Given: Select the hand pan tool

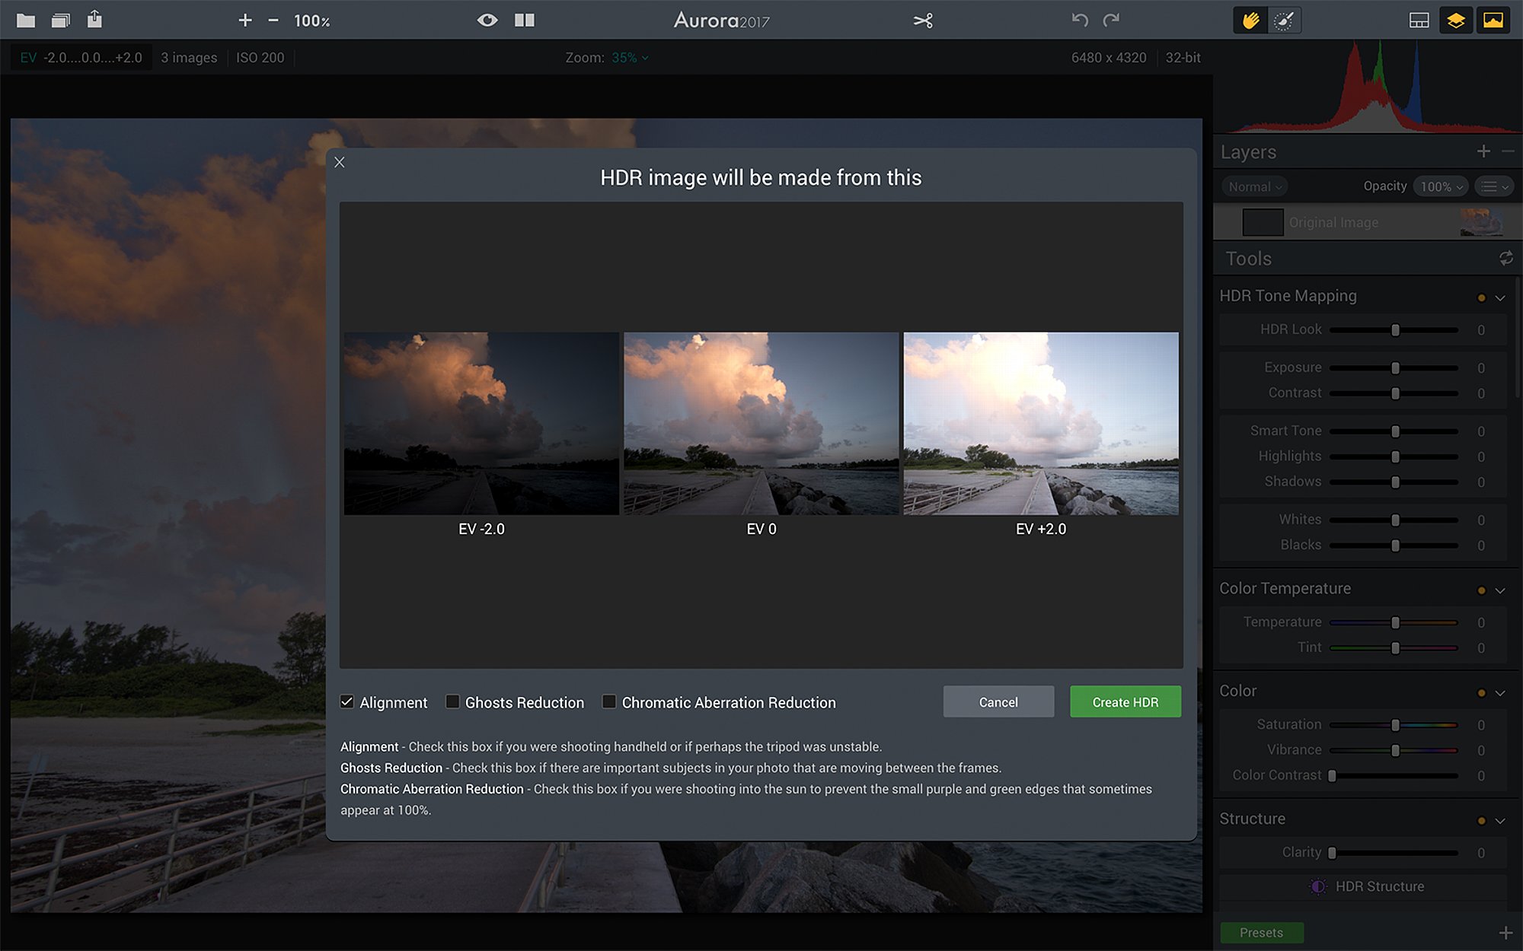Looking at the screenshot, I should coord(1250,21).
